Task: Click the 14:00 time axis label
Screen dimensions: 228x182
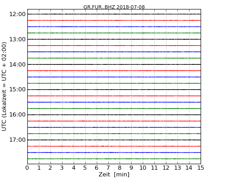Action: pos(18,64)
